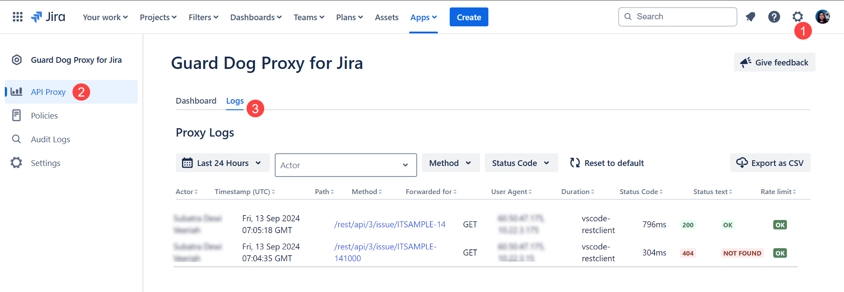Open the Assets menu item
This screenshot has height=292, width=844.
coord(386,17)
